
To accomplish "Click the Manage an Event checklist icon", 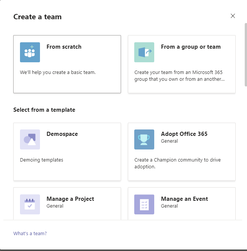I will 144,204.
